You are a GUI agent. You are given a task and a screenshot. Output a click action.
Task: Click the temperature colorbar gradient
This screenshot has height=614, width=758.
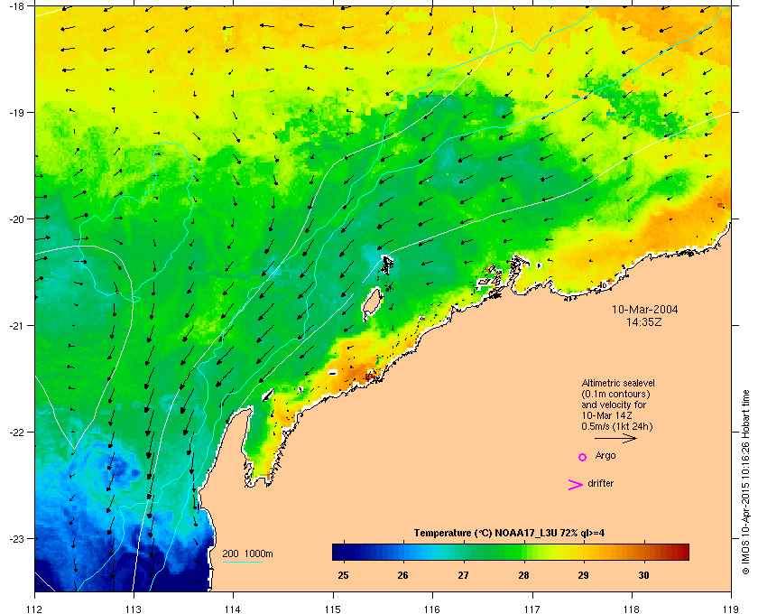point(511,552)
